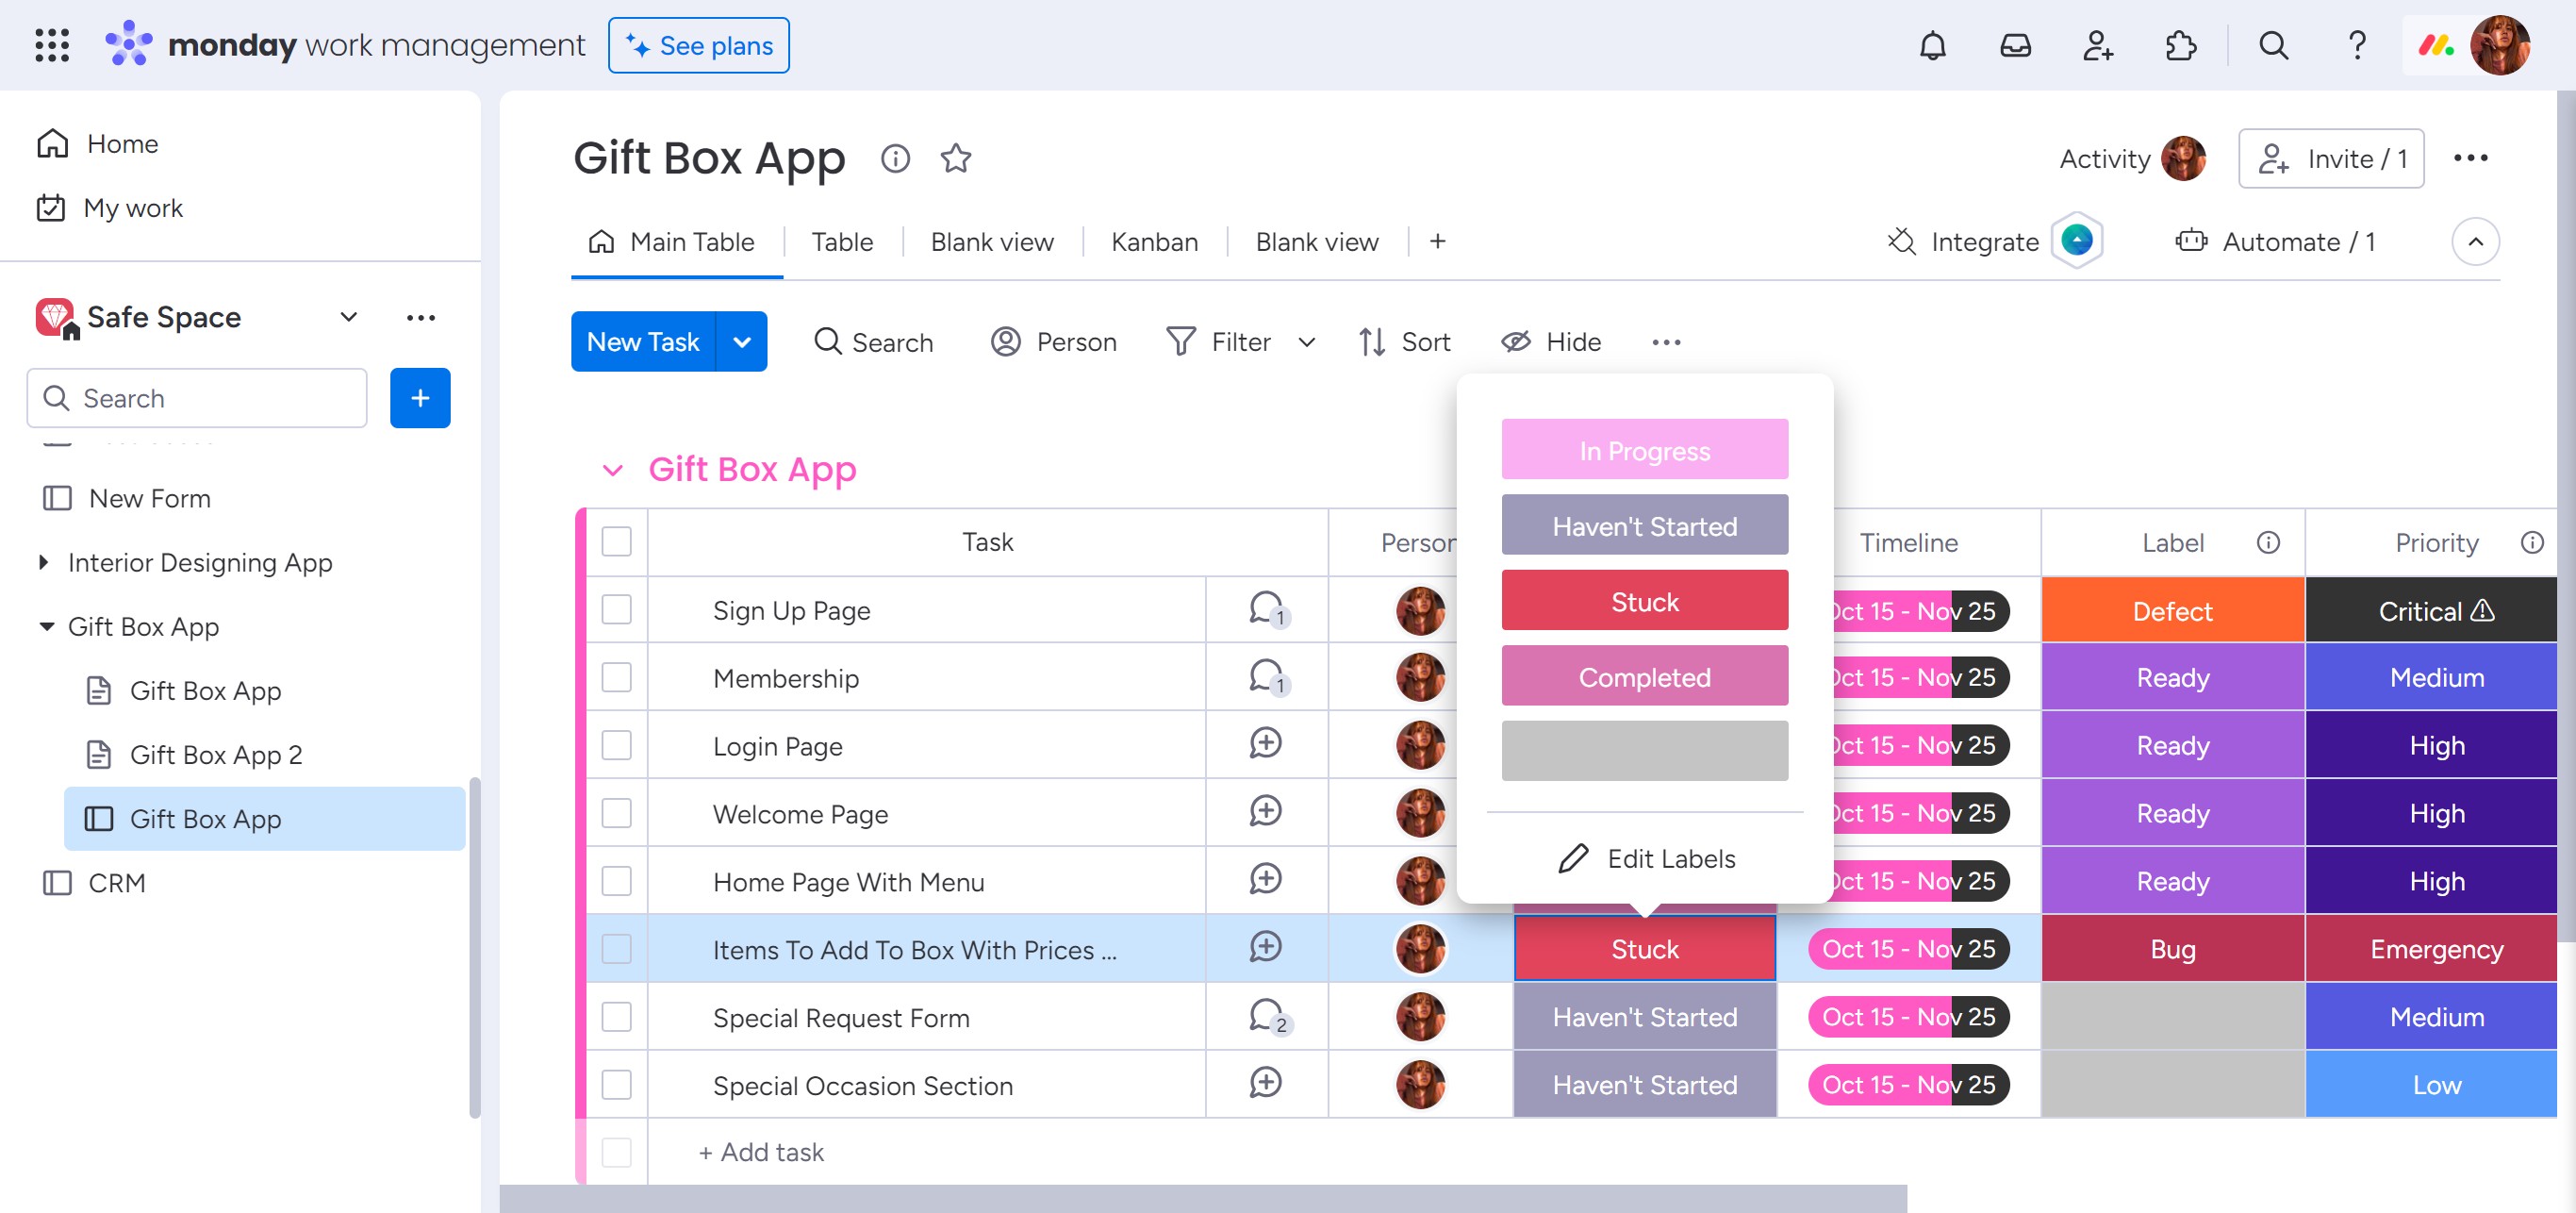This screenshot has height=1213, width=2576.
Task: Add update to Welcome Page task
Action: 1266,811
